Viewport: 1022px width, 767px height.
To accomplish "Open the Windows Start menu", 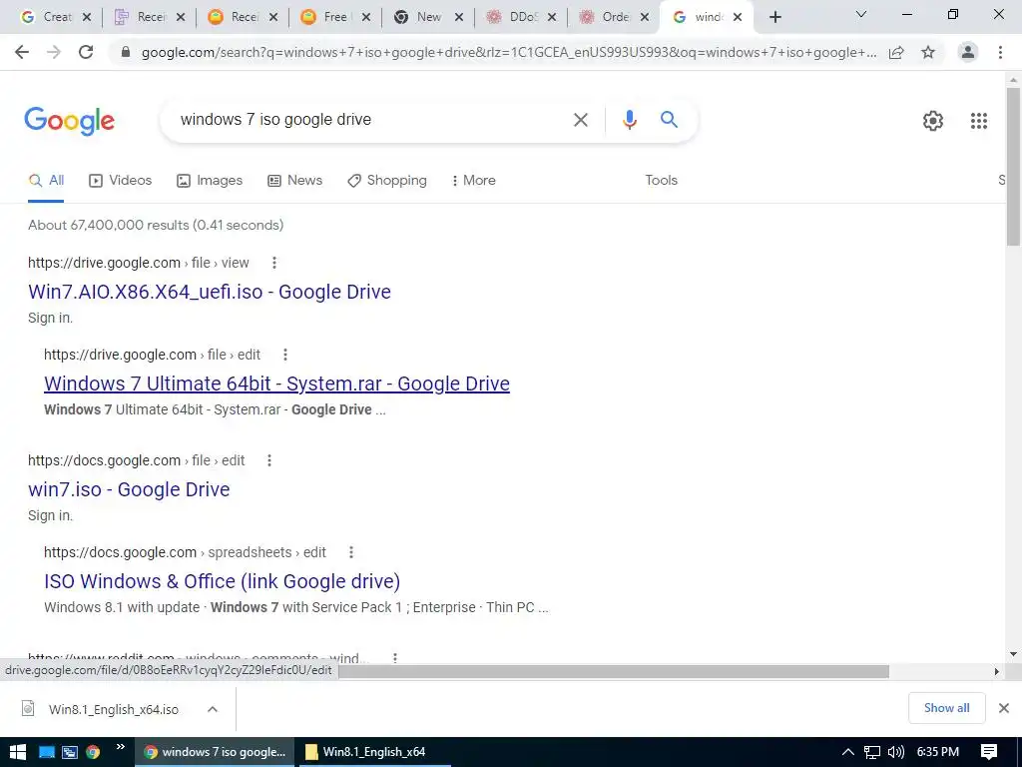I will tap(17, 751).
